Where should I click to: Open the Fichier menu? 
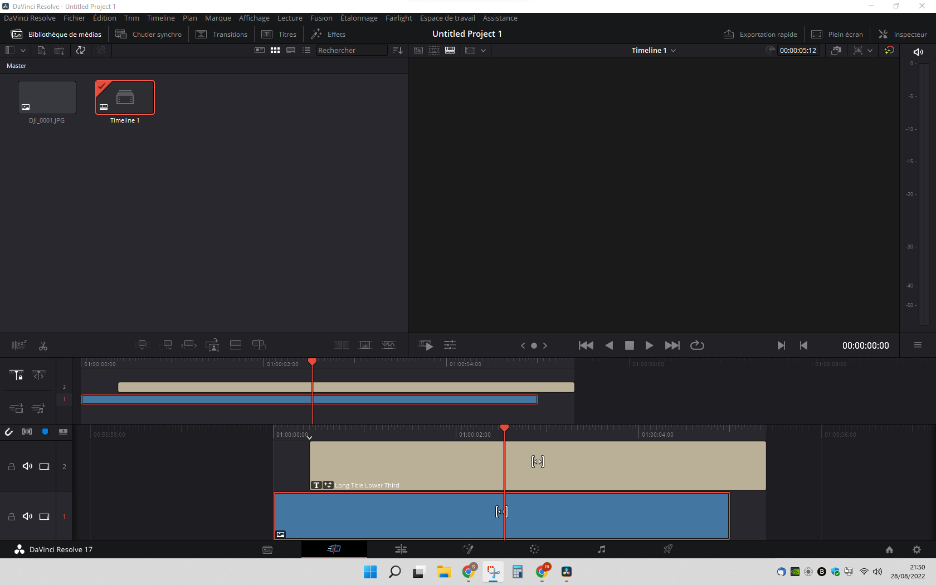74,18
